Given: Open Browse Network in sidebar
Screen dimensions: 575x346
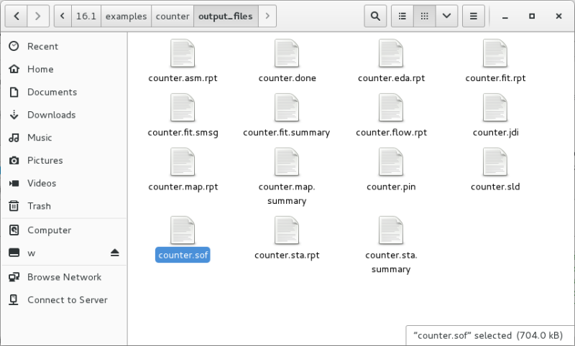Looking at the screenshot, I should pyautogui.click(x=64, y=277).
